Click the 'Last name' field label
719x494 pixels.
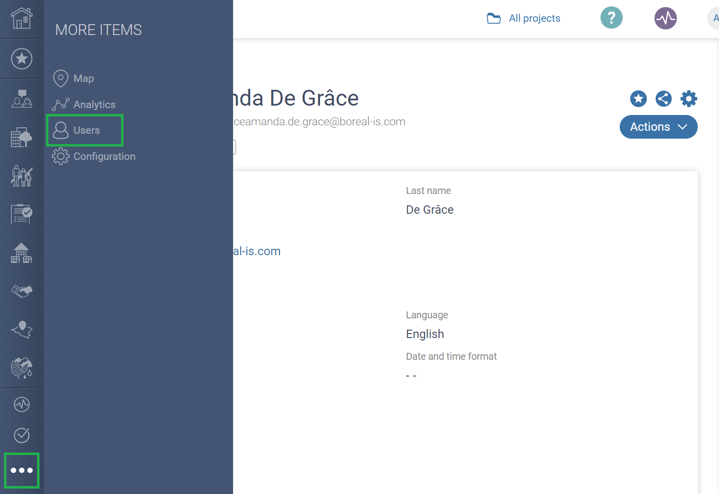pos(428,190)
